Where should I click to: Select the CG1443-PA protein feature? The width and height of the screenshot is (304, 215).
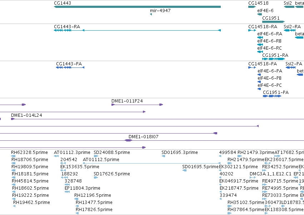(70, 67)
